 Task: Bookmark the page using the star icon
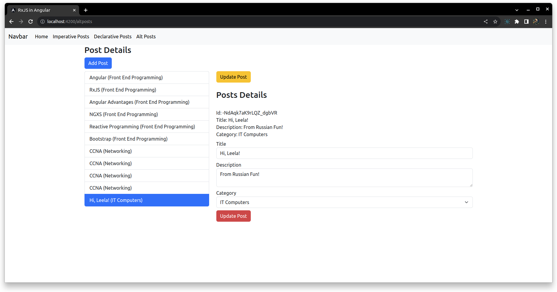pyautogui.click(x=495, y=22)
